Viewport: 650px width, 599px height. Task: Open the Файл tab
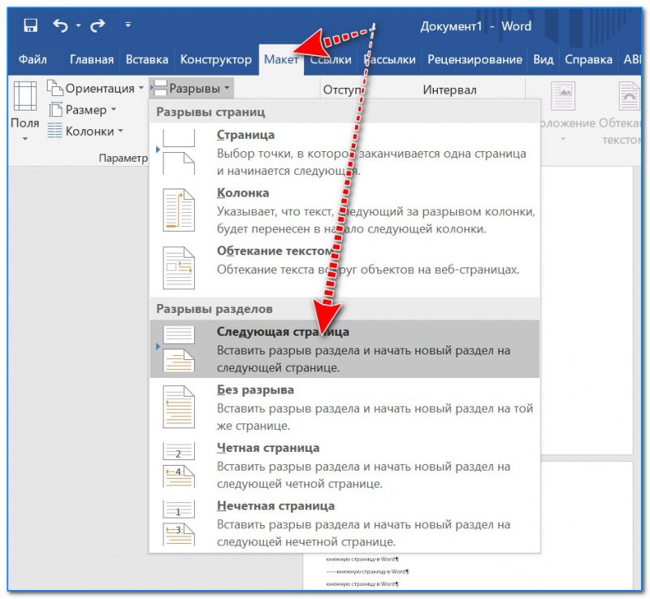[x=32, y=59]
